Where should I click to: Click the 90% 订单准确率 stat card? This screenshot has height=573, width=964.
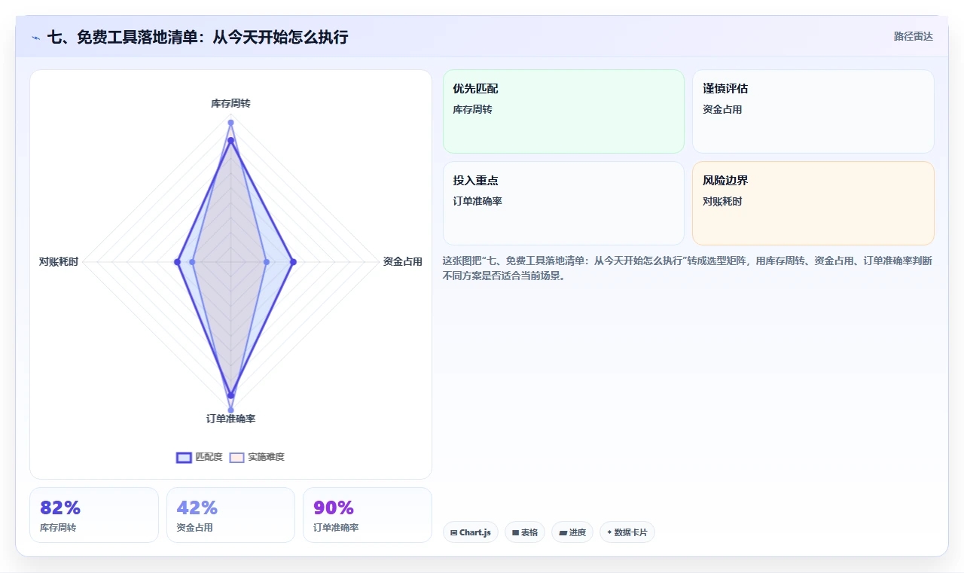[x=368, y=515]
